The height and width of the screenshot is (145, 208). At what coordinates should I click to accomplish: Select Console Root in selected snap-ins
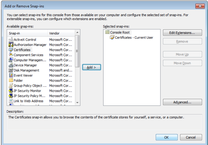click(120, 32)
